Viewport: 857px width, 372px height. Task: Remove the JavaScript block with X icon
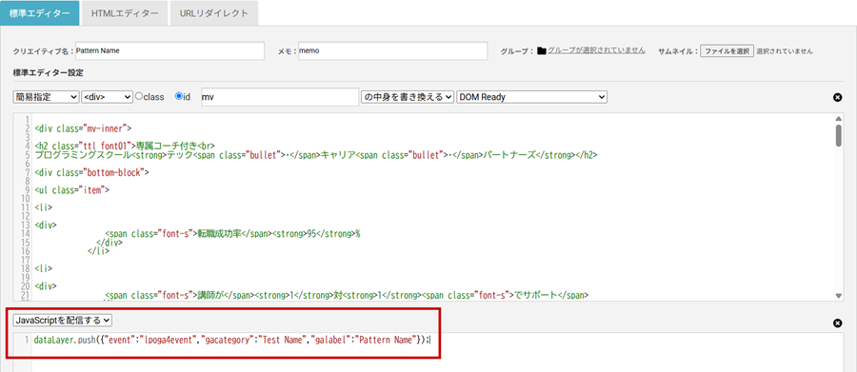[837, 323]
